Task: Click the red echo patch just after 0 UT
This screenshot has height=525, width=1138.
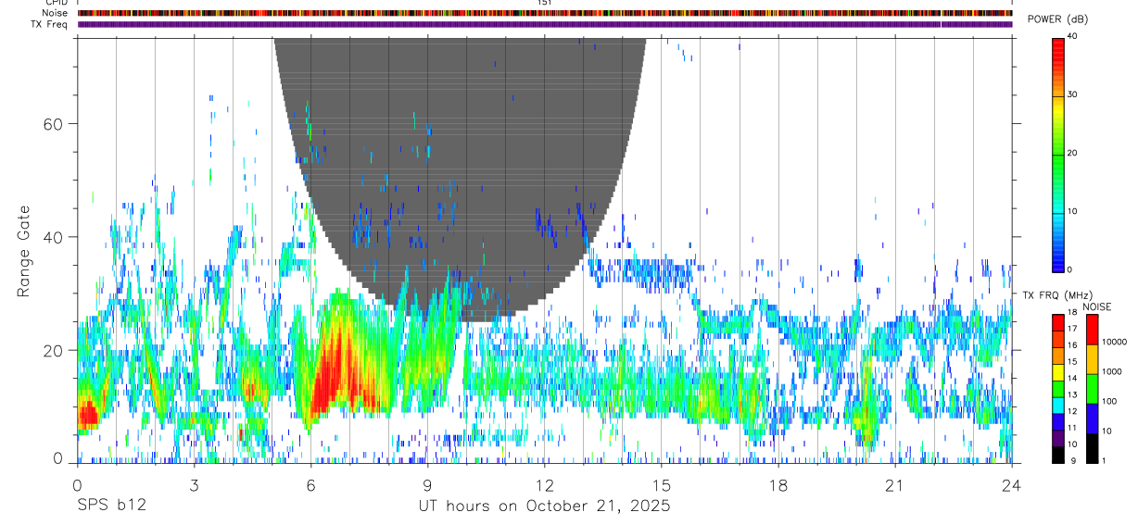Action: 86,414
